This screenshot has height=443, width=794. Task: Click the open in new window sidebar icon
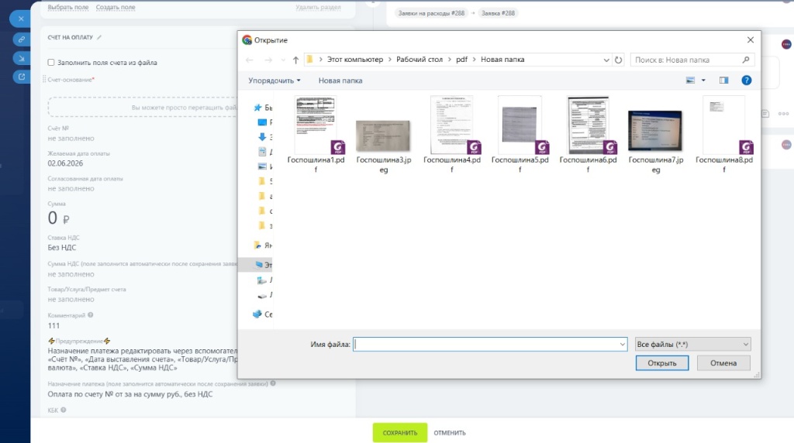coord(21,77)
